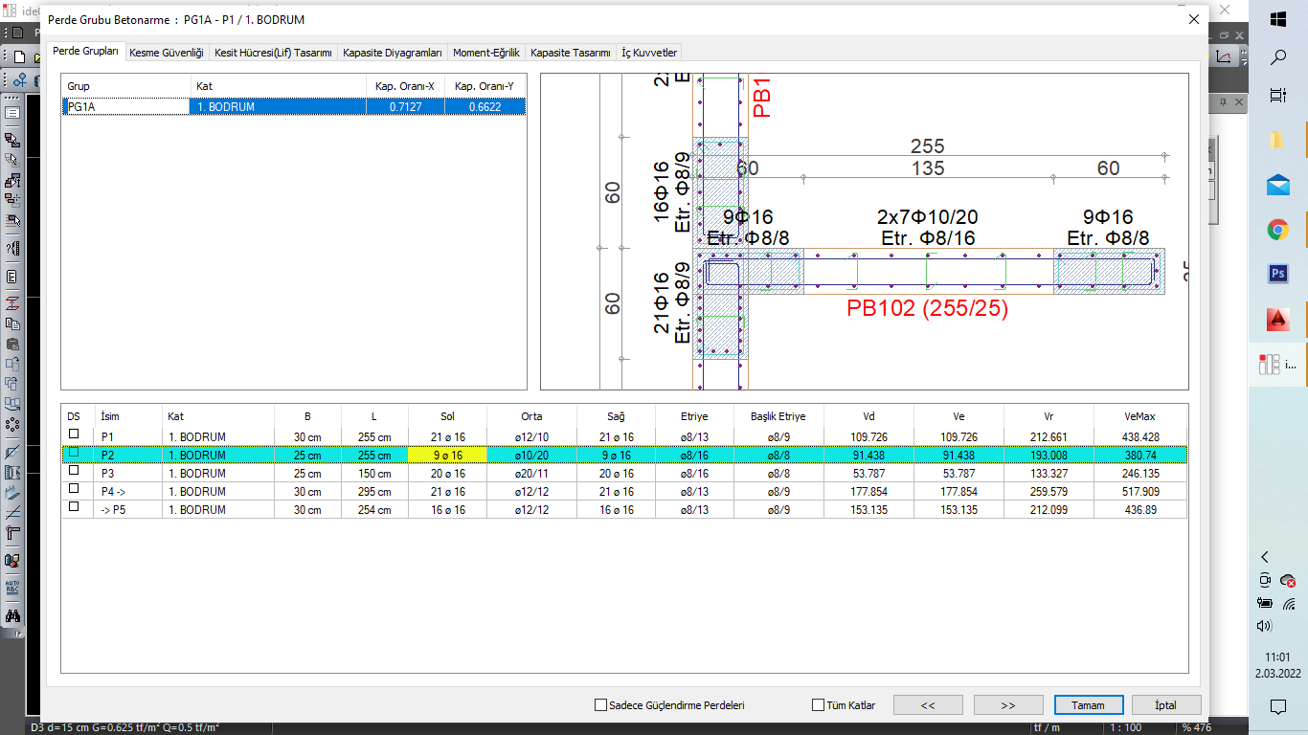Click the İptal button
This screenshot has height=735, width=1308.
click(x=1165, y=705)
